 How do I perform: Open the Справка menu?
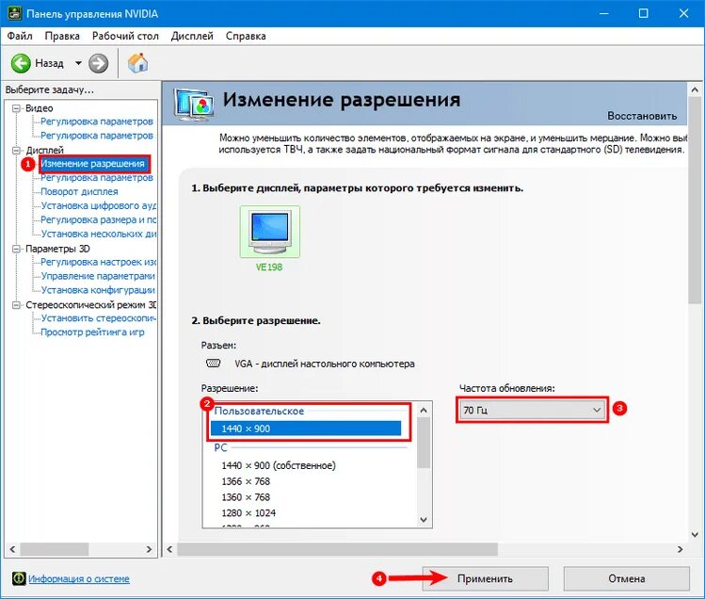[246, 36]
